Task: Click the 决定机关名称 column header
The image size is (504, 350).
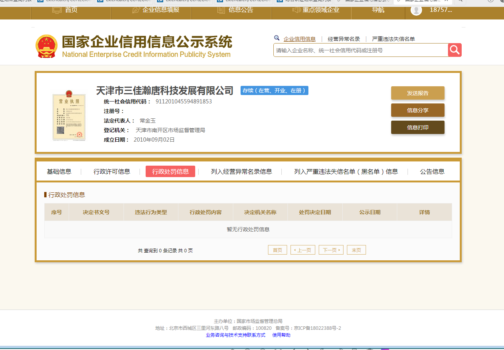Action: (x=260, y=212)
